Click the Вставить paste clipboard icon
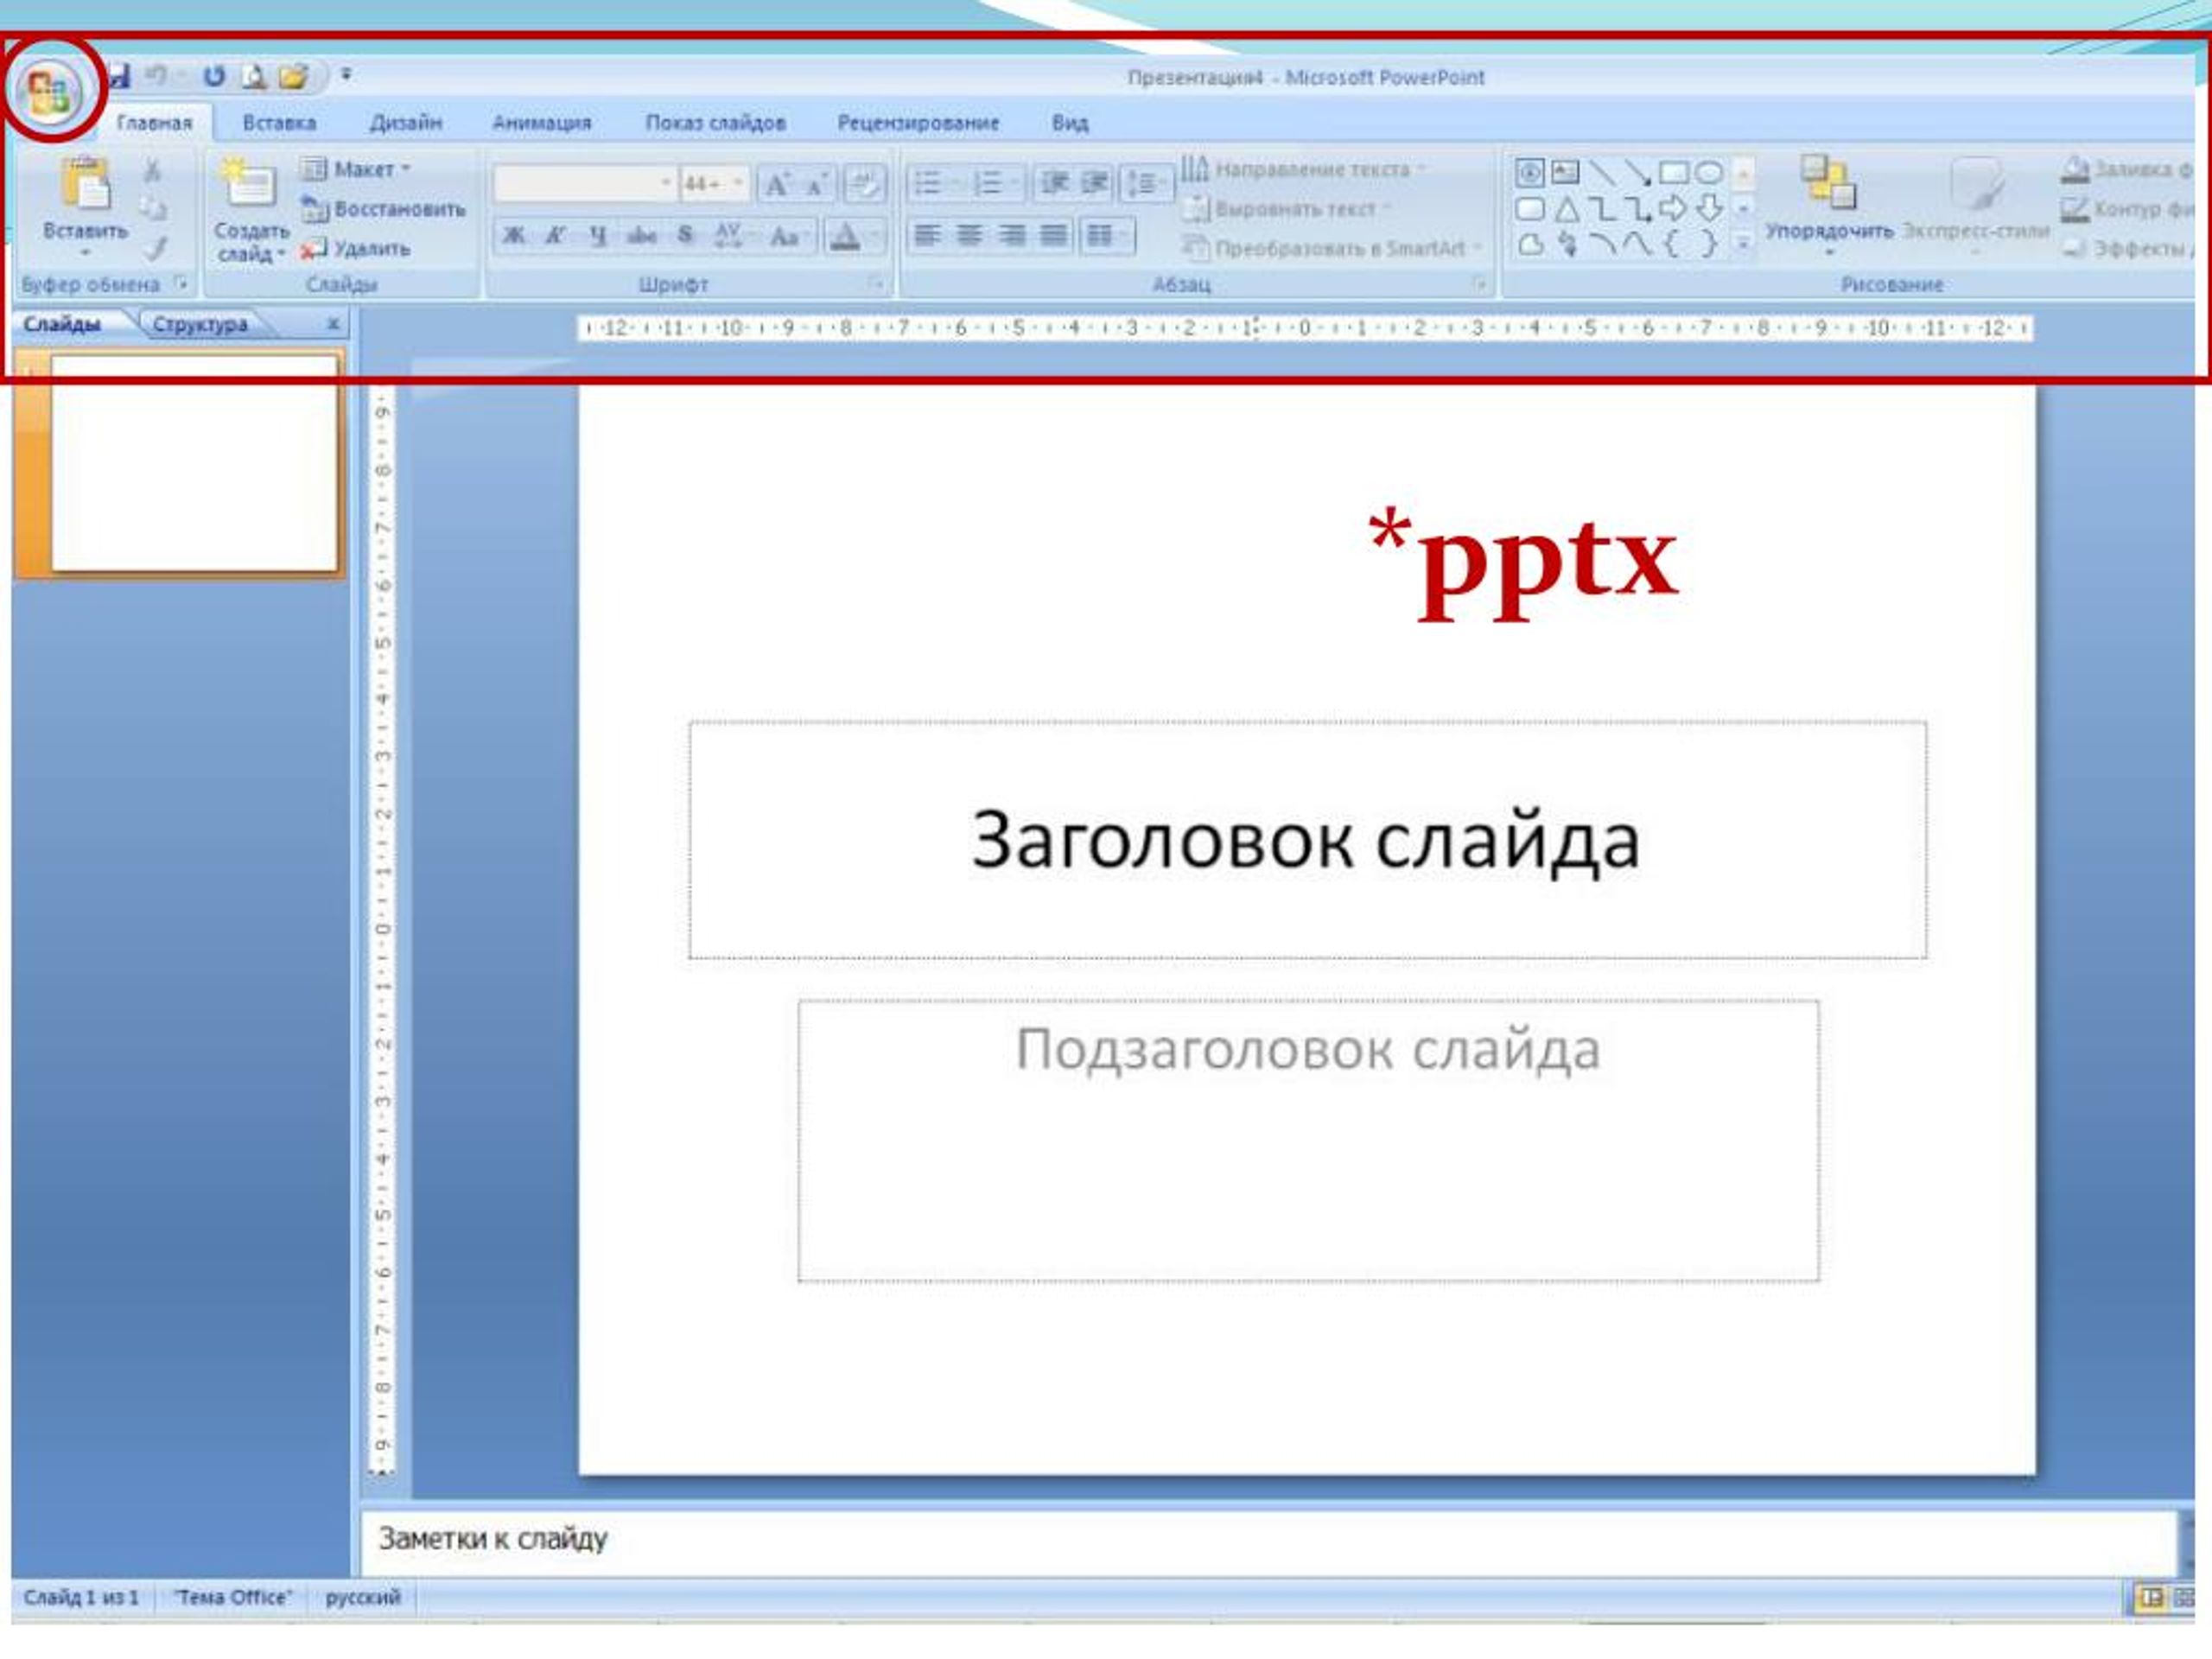Viewport: 2212px width, 1659px height. (86, 184)
